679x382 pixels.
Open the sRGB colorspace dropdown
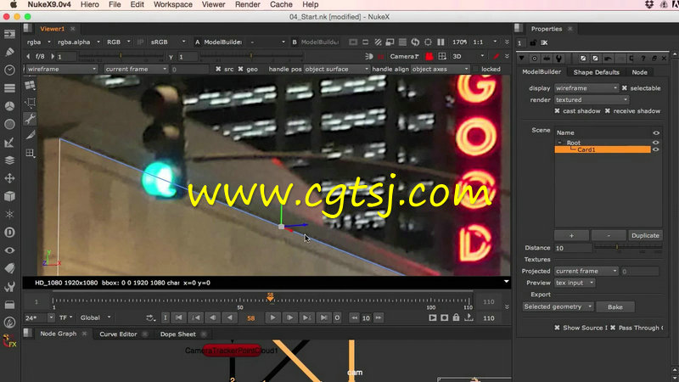pyautogui.click(x=168, y=42)
